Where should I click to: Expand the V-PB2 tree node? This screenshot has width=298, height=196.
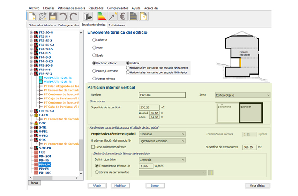31,136
